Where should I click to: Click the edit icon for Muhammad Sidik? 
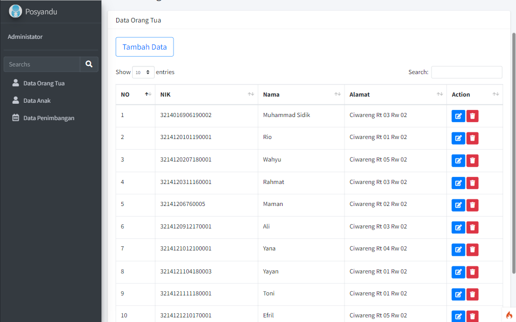coord(458,116)
